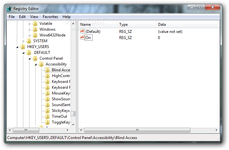Viewport: 229px width, 150px height.
Task: Click the tree pane vertical scrollbar thumb
Action: click(73, 114)
